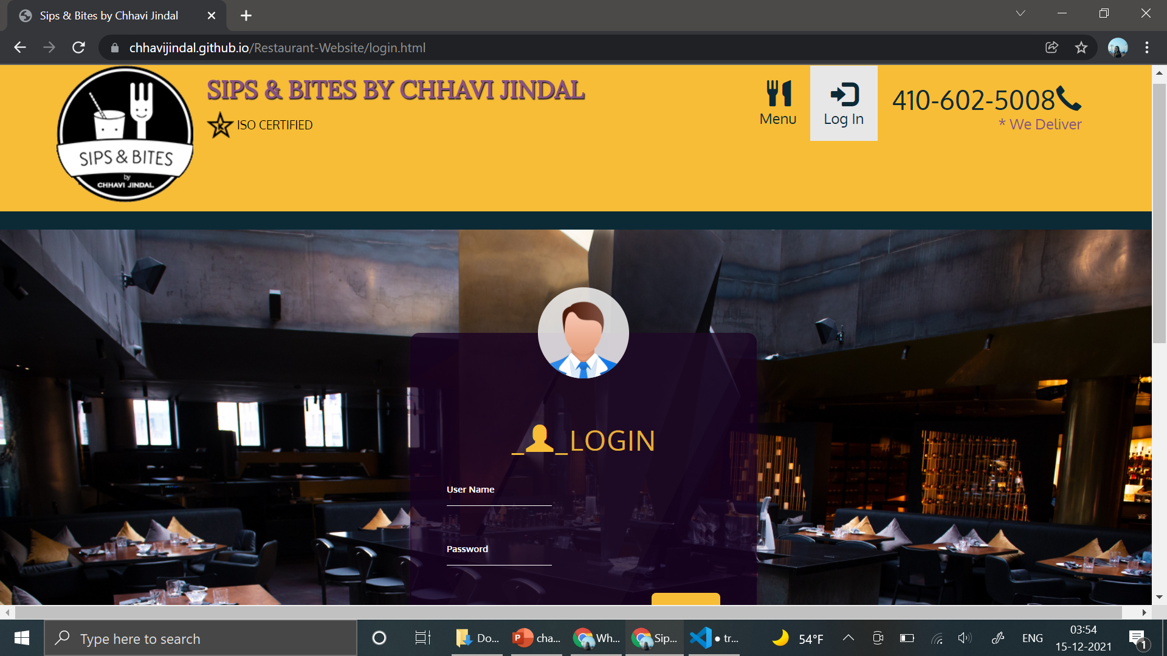Reload the page
Screen dimensions: 1167x656
tap(78, 47)
